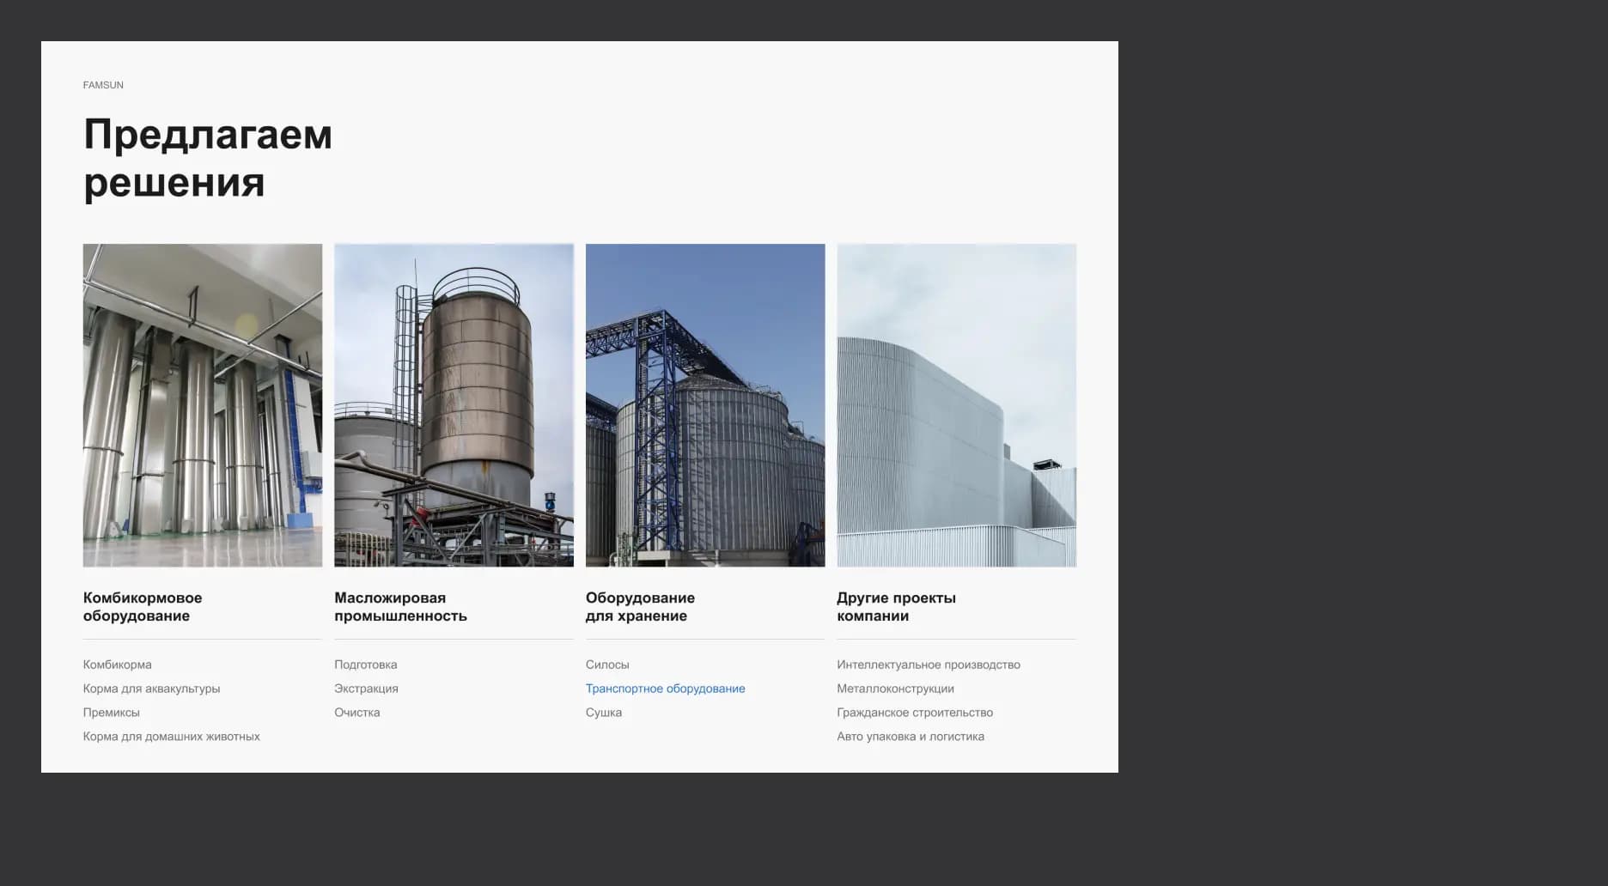The width and height of the screenshot is (1608, 886).
Task: Select 'Корма для аквакультуры' link
Action: [152, 689]
